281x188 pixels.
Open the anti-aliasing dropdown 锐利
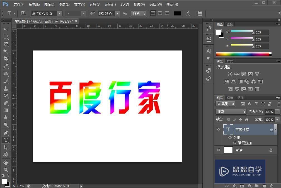(x=139, y=13)
